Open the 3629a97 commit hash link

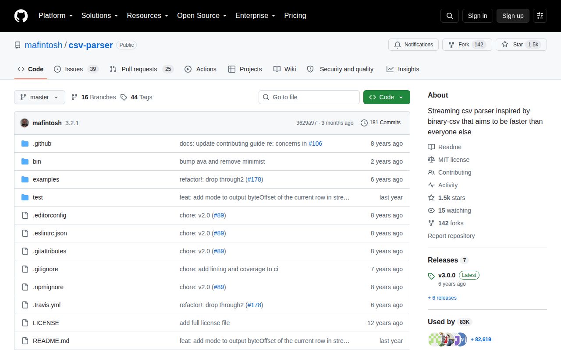(x=306, y=123)
